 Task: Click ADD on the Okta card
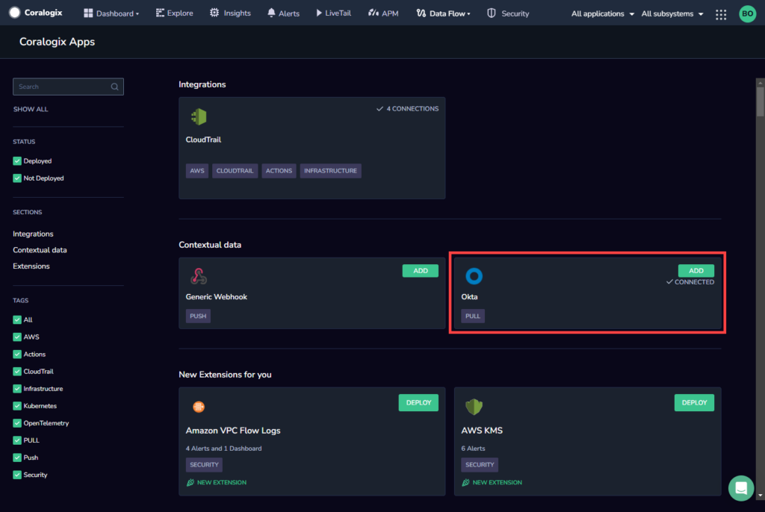click(696, 271)
